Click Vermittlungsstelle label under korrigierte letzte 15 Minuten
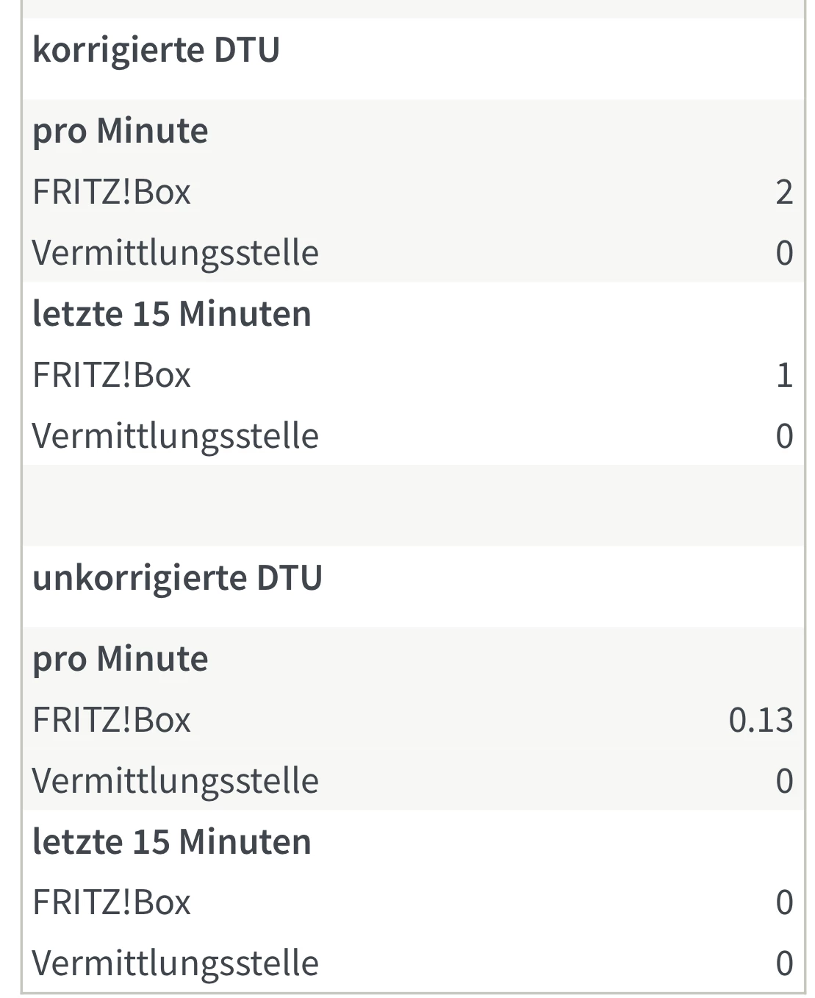Image resolution: width=815 pixels, height=998 pixels. (175, 436)
